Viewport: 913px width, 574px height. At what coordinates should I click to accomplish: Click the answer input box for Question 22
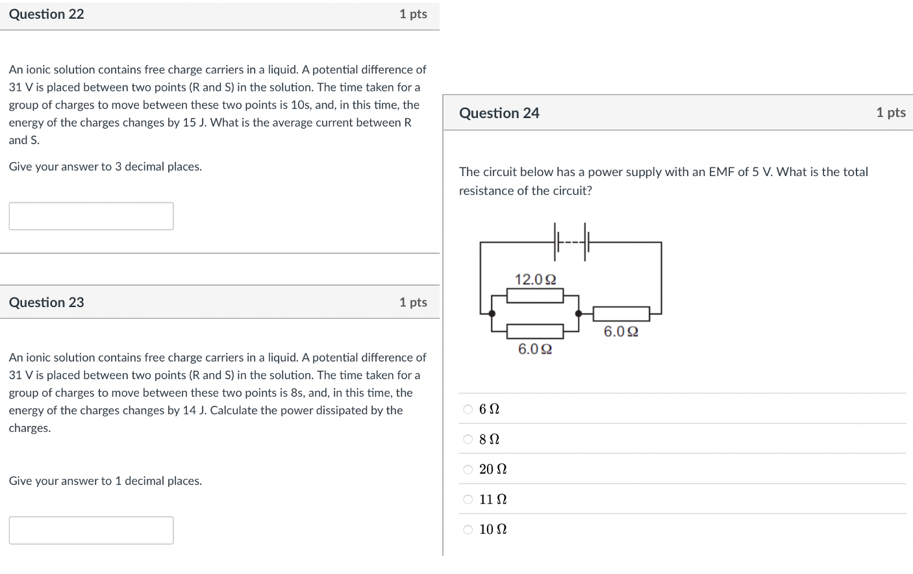click(x=91, y=216)
